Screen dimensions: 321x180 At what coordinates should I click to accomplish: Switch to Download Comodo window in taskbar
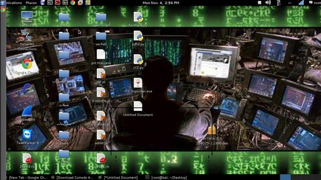pos(72,177)
